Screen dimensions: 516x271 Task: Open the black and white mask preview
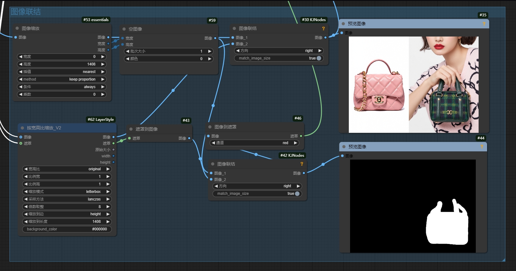pyautogui.click(x=413, y=206)
